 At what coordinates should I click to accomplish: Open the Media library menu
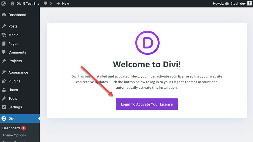click(x=13, y=35)
